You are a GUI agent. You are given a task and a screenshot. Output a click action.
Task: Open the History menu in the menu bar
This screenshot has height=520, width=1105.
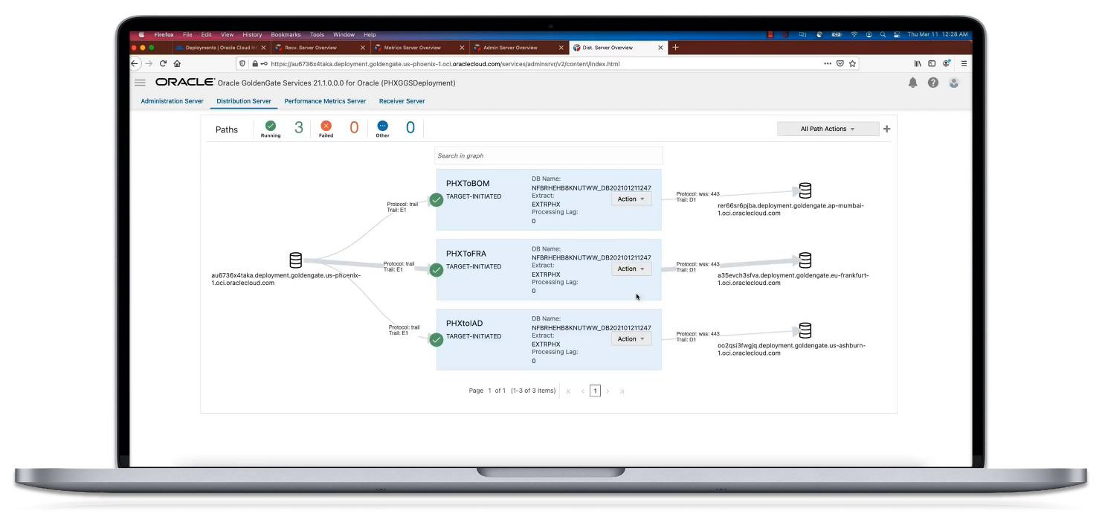252,34
